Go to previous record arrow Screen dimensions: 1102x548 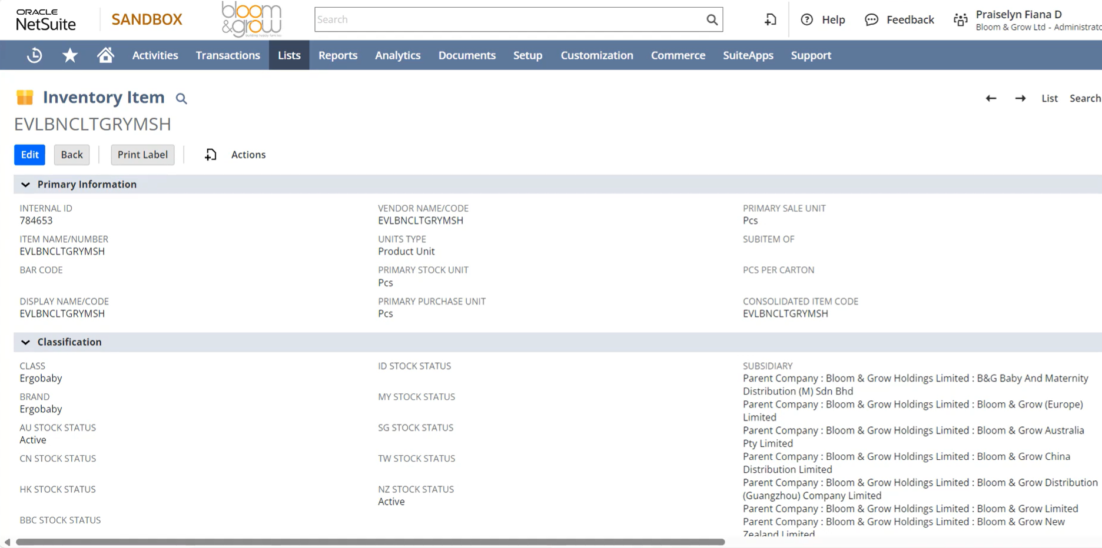[991, 98]
